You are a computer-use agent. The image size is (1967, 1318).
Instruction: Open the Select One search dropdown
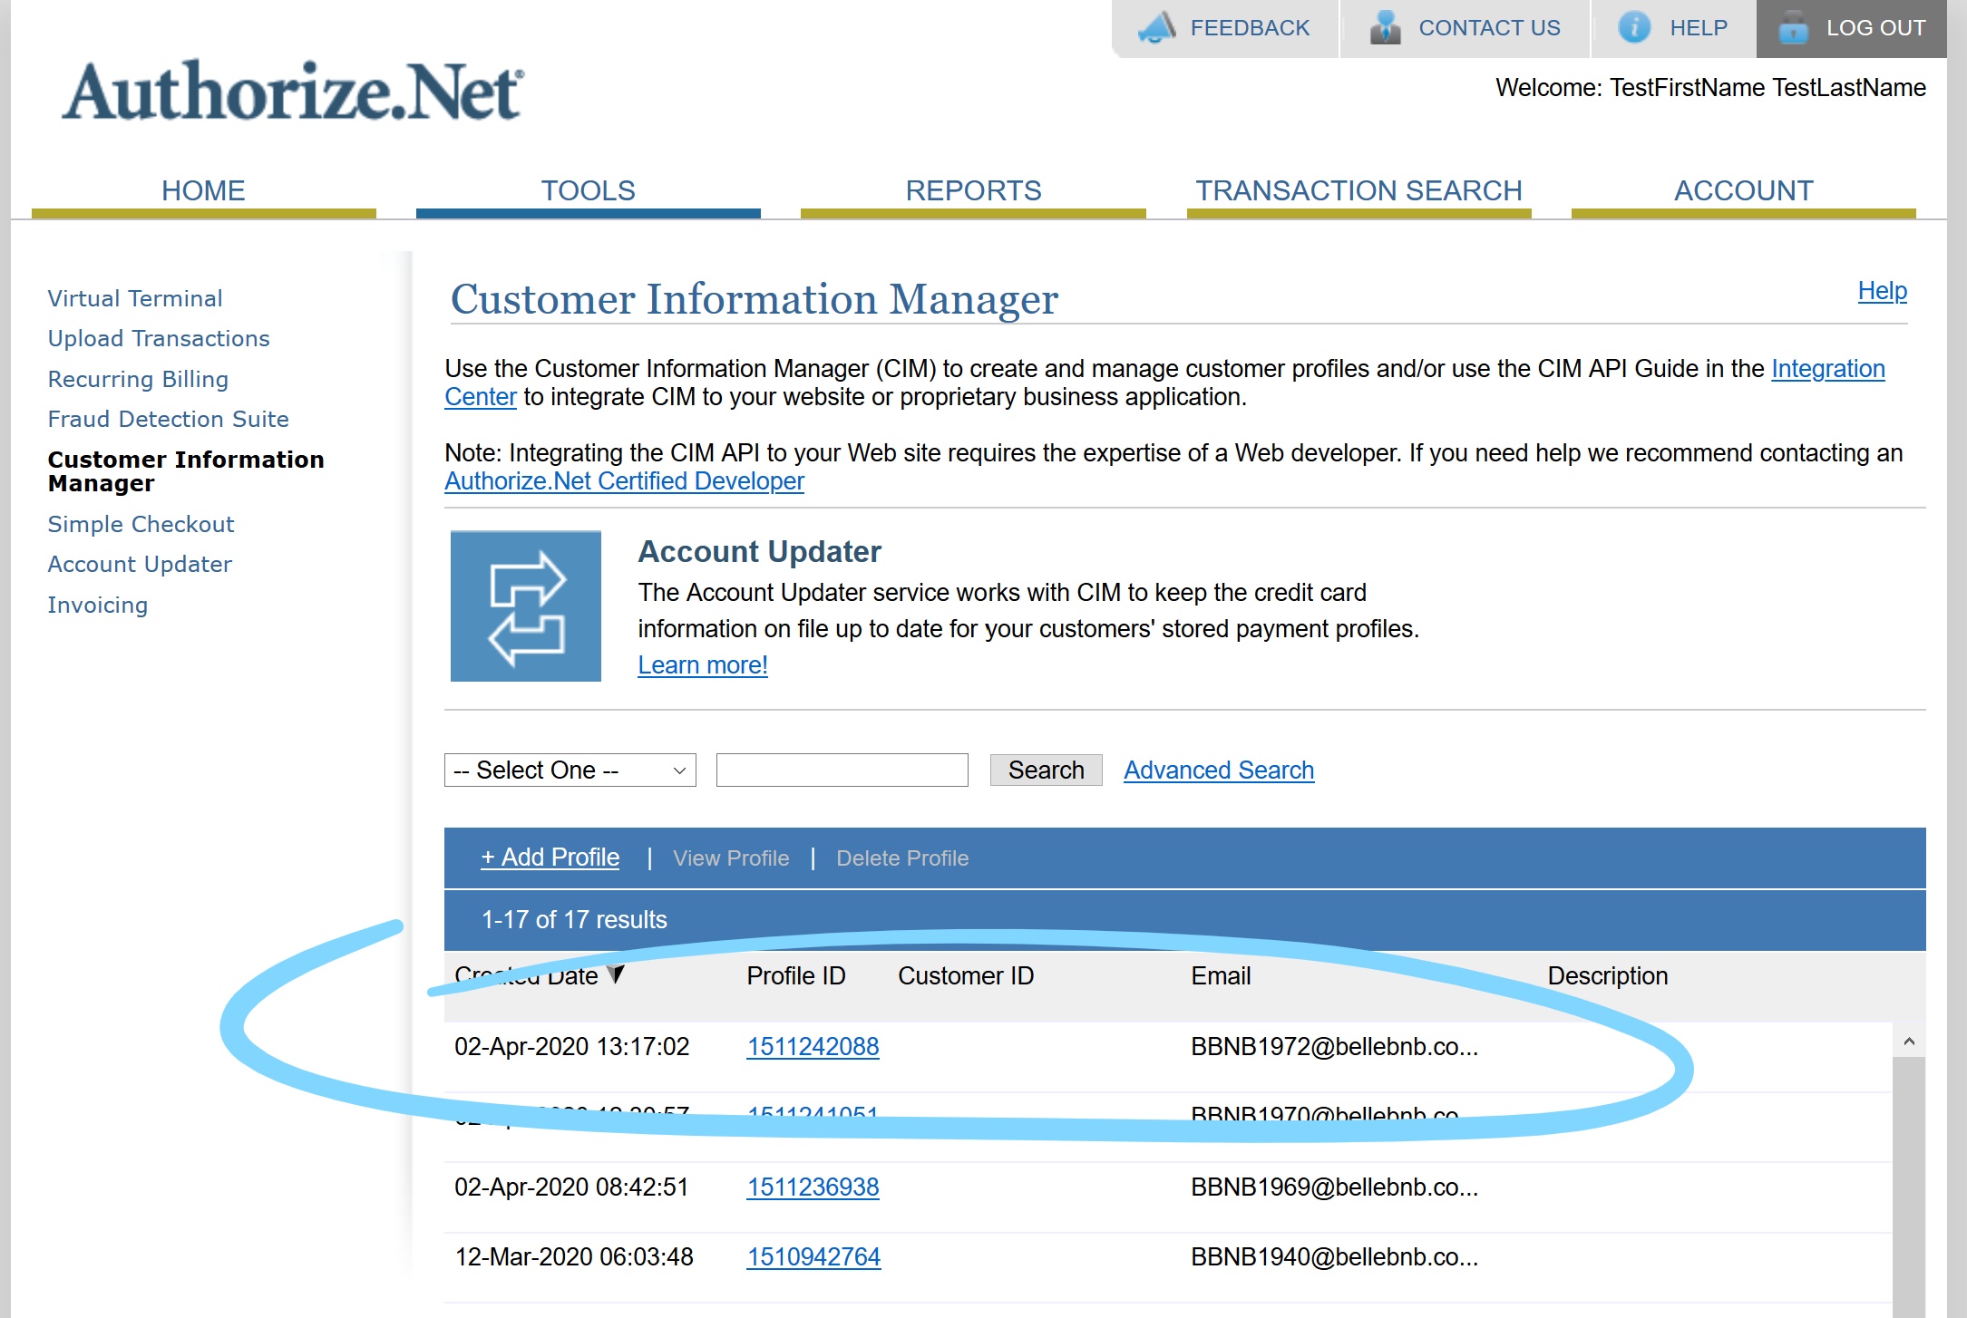pyautogui.click(x=568, y=770)
